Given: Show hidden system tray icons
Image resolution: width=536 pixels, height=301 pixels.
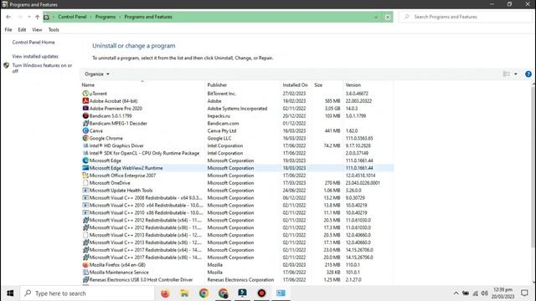Looking at the screenshot, I should [456, 293].
